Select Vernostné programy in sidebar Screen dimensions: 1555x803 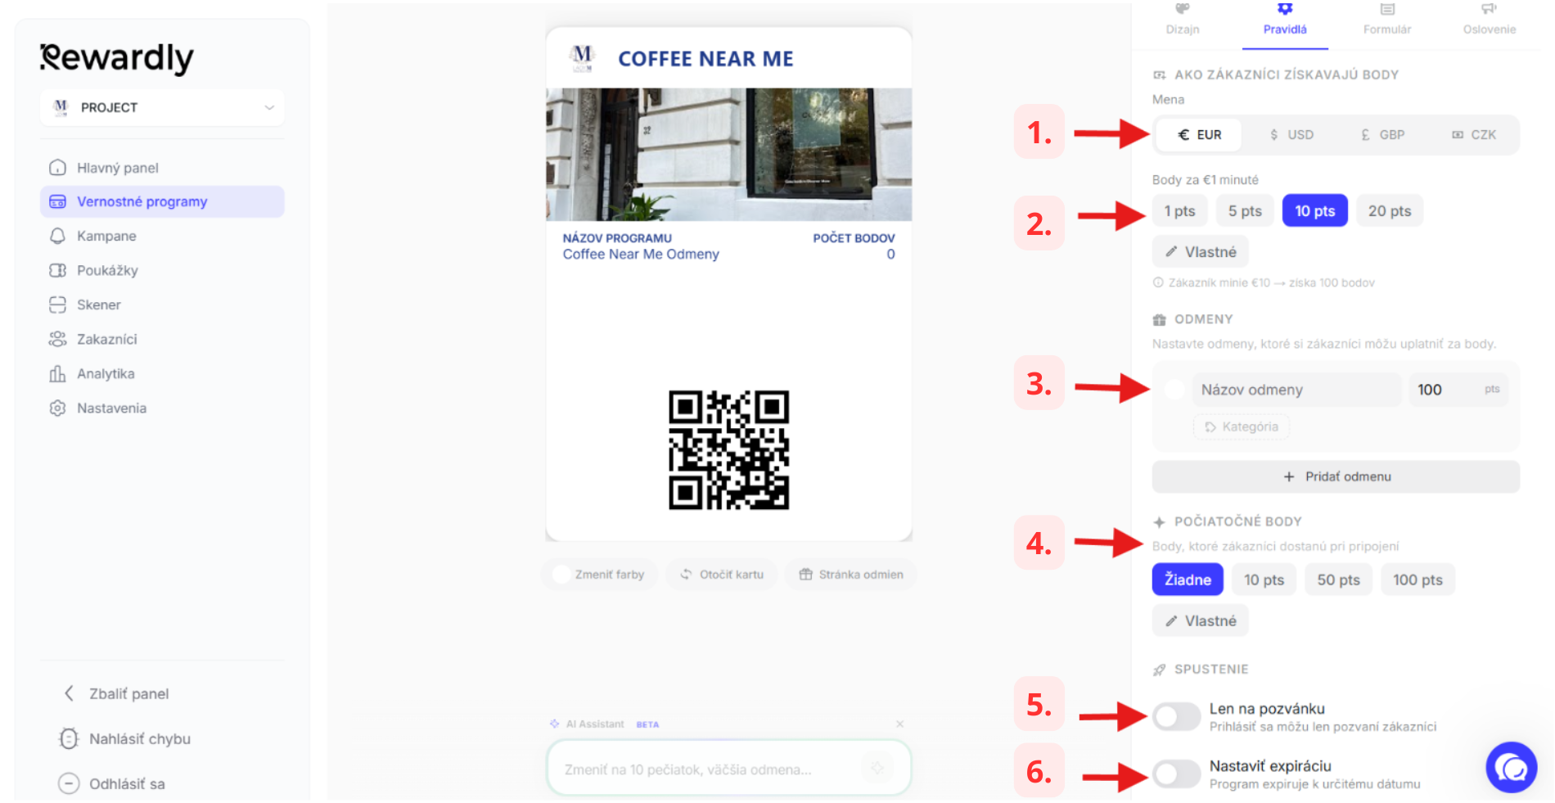162,202
